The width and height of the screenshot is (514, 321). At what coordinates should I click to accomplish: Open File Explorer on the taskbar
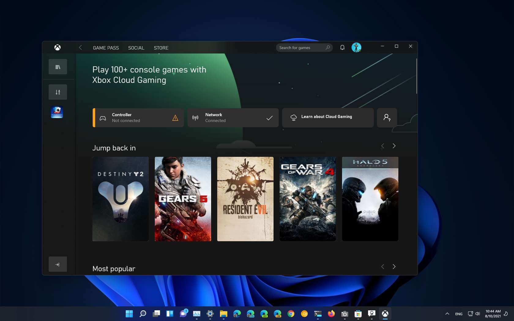point(224,314)
